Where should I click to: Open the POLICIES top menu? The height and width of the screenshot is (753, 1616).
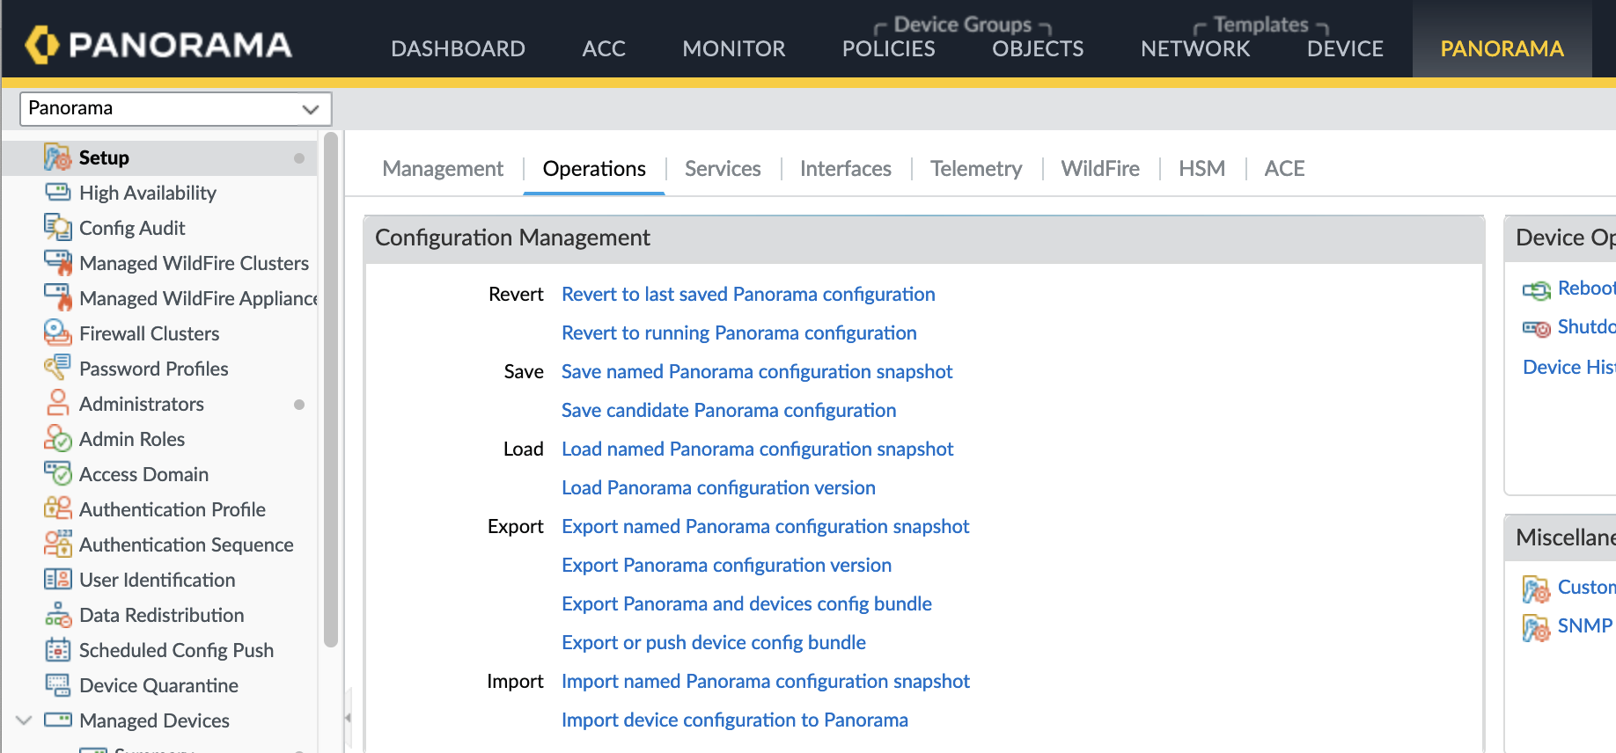(889, 48)
